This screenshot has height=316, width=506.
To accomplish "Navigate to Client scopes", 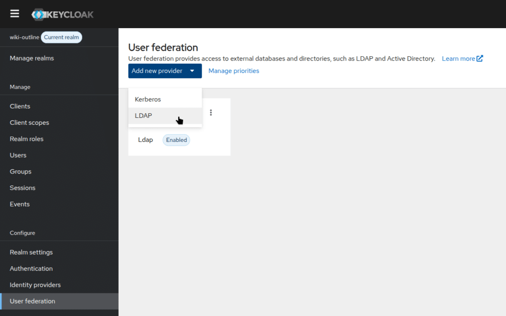I will (x=29, y=123).
